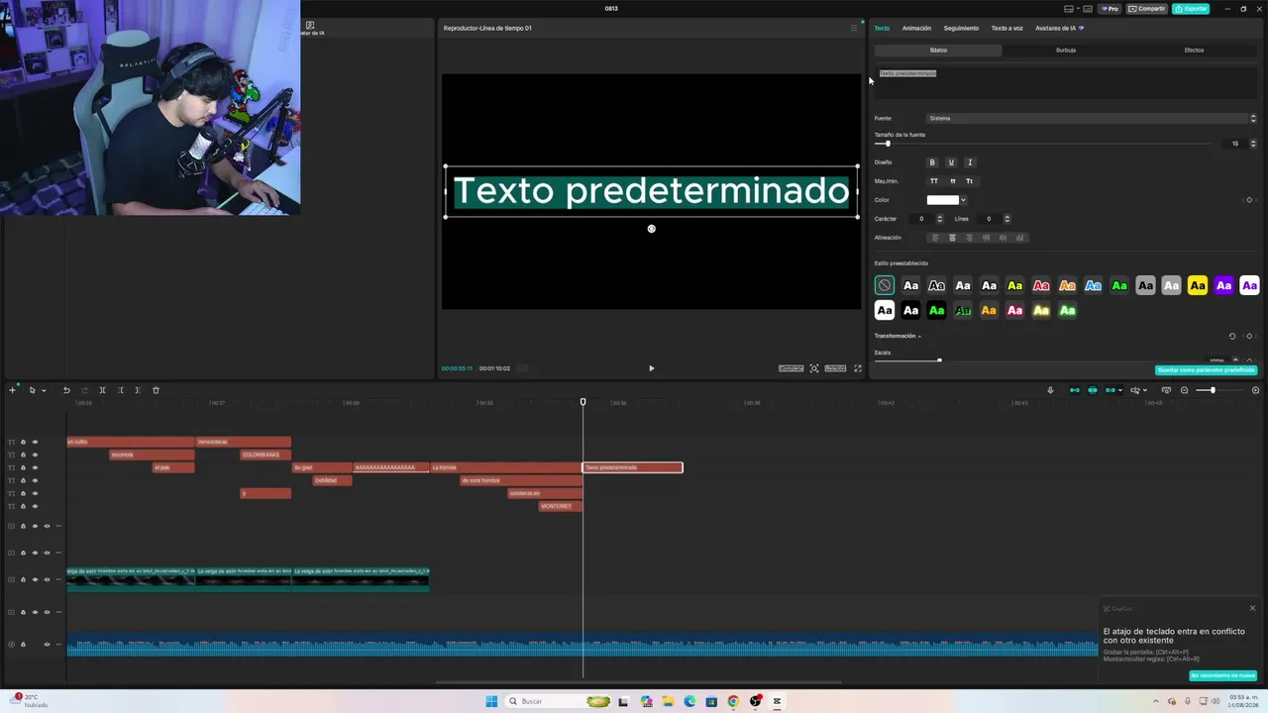Switch to the Animación tab
Viewport: 1268px width, 713px height.
(916, 28)
